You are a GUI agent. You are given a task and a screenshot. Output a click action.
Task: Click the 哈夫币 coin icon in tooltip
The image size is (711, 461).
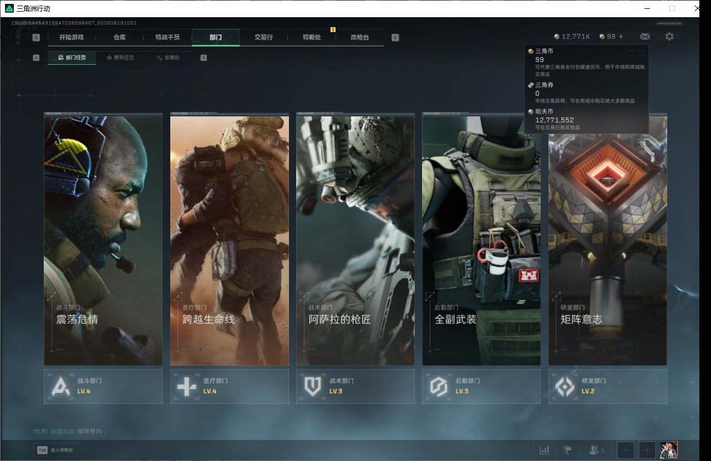click(x=531, y=112)
